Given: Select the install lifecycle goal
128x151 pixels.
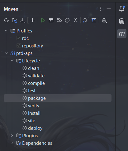Looking at the screenshot, I should (58, 113).
